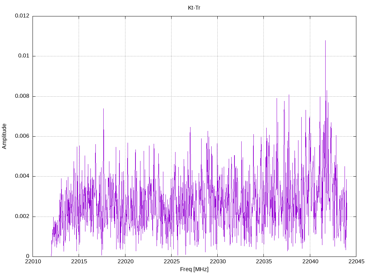Click y-axis tick label 0.006
The width and height of the screenshot is (366, 274).
(x=22, y=136)
